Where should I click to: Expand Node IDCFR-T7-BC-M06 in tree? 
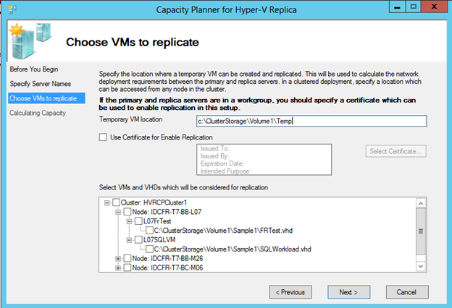tap(118, 268)
